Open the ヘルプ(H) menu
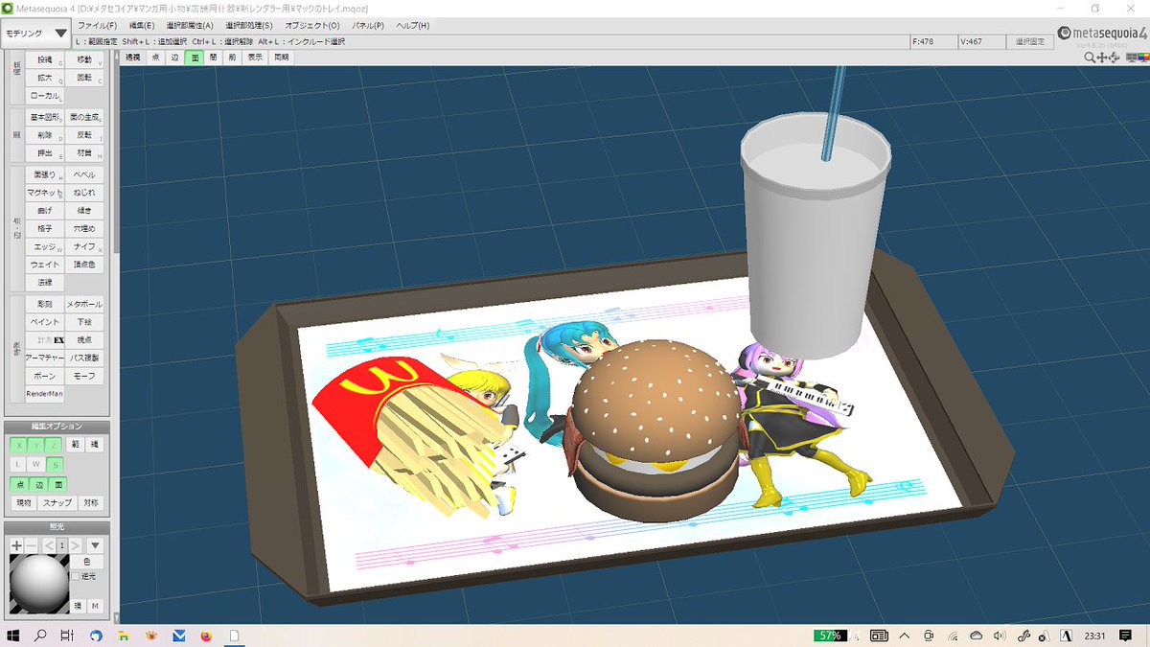The width and height of the screenshot is (1150, 647). 413,25
